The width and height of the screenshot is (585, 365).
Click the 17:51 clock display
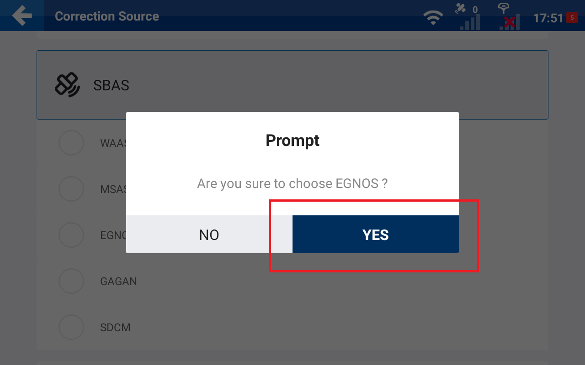pyautogui.click(x=548, y=18)
